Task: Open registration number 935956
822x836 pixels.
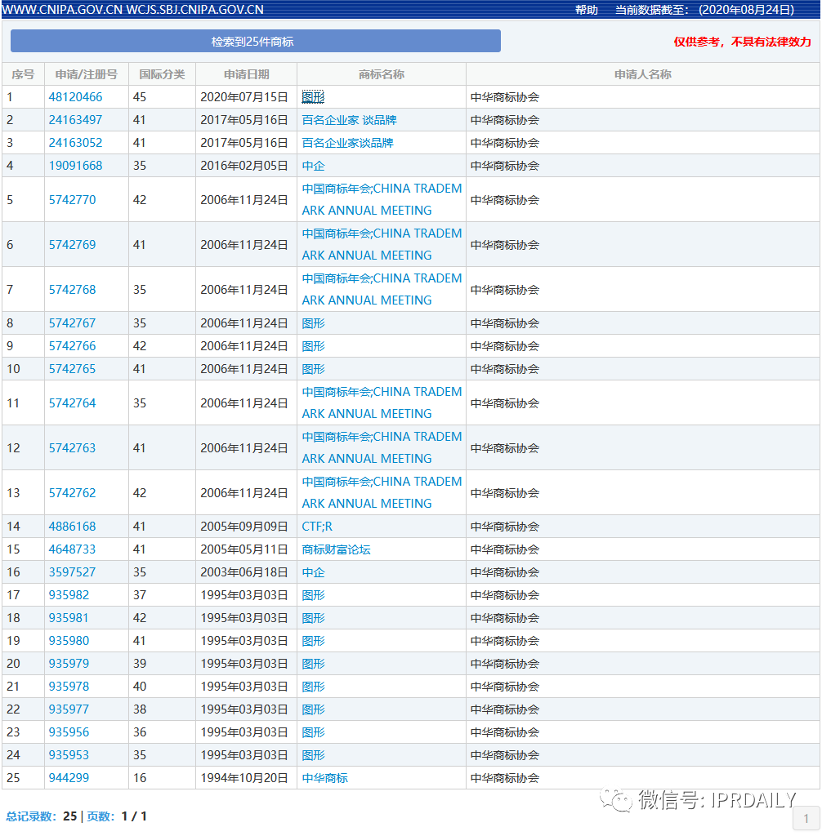Action: [x=69, y=732]
